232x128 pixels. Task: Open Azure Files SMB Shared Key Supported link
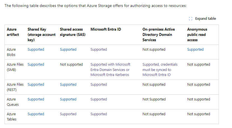36,64
